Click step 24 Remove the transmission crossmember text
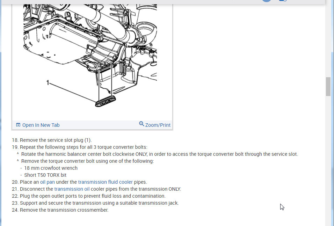 tap(60, 210)
